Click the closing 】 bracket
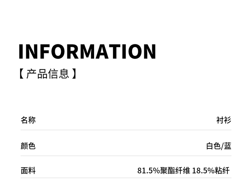This screenshot has height=187, width=252. (x=74, y=74)
